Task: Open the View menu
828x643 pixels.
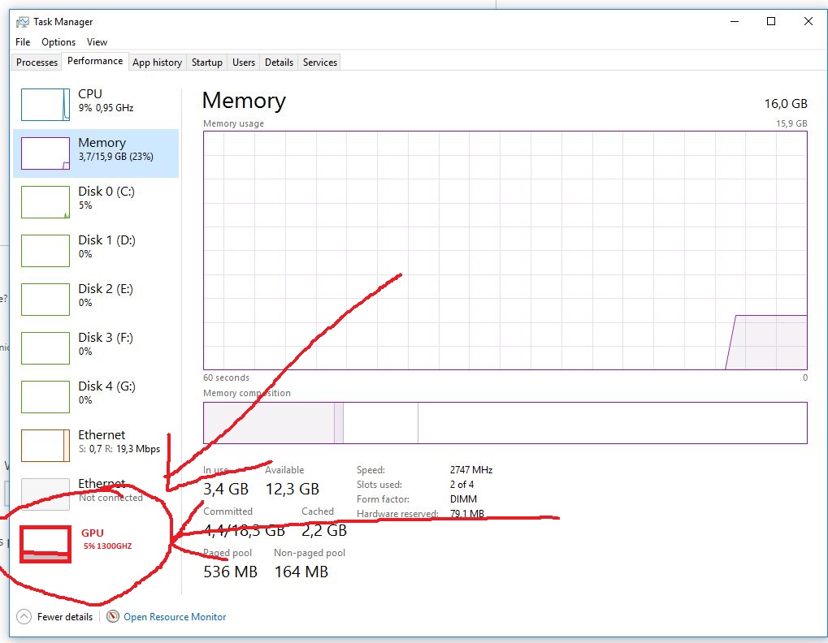Action: (97, 41)
